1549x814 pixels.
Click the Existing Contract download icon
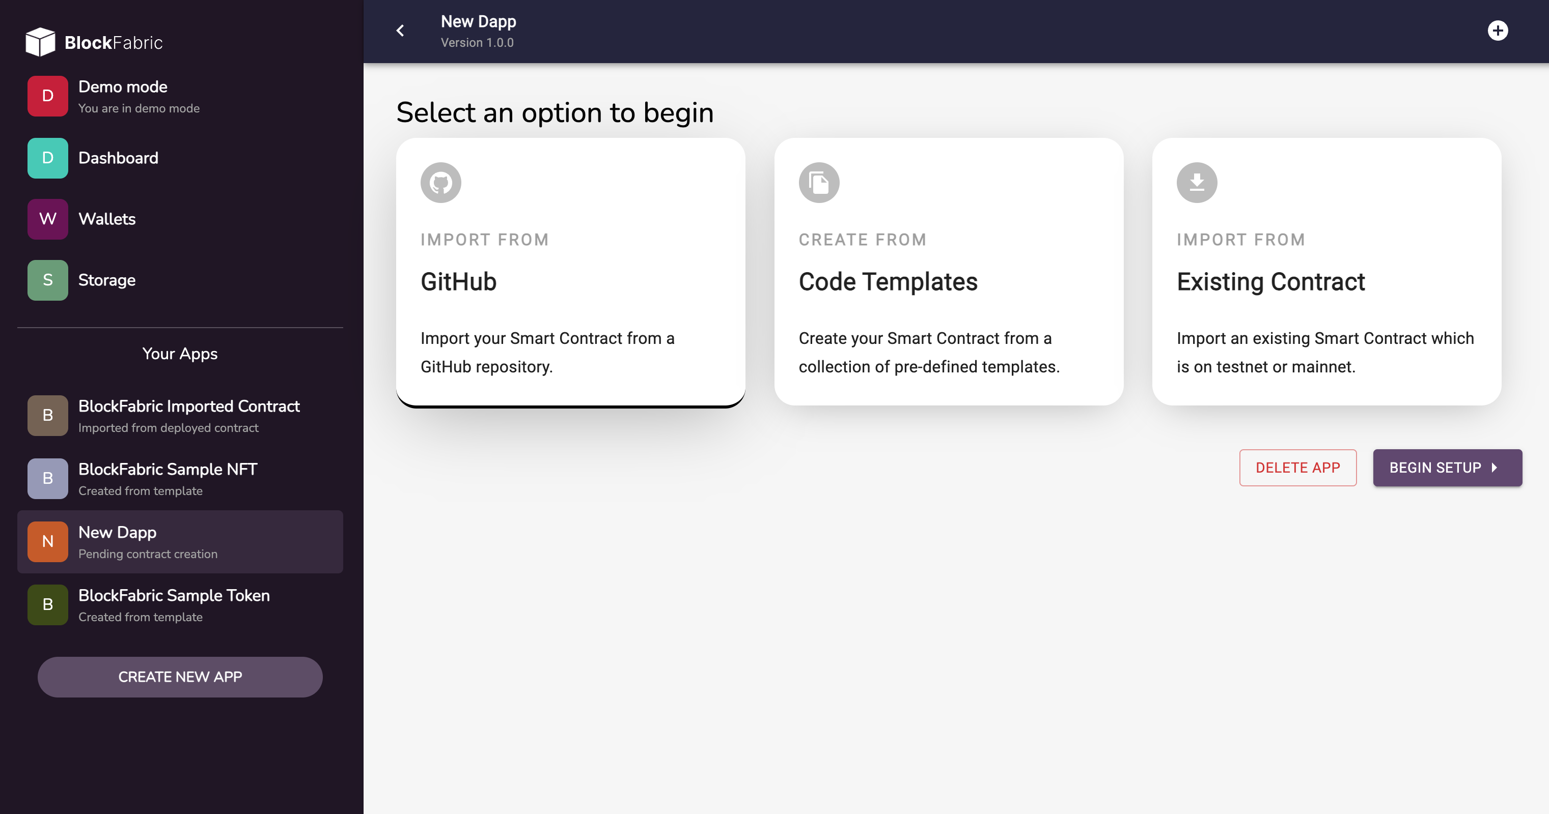(x=1197, y=183)
